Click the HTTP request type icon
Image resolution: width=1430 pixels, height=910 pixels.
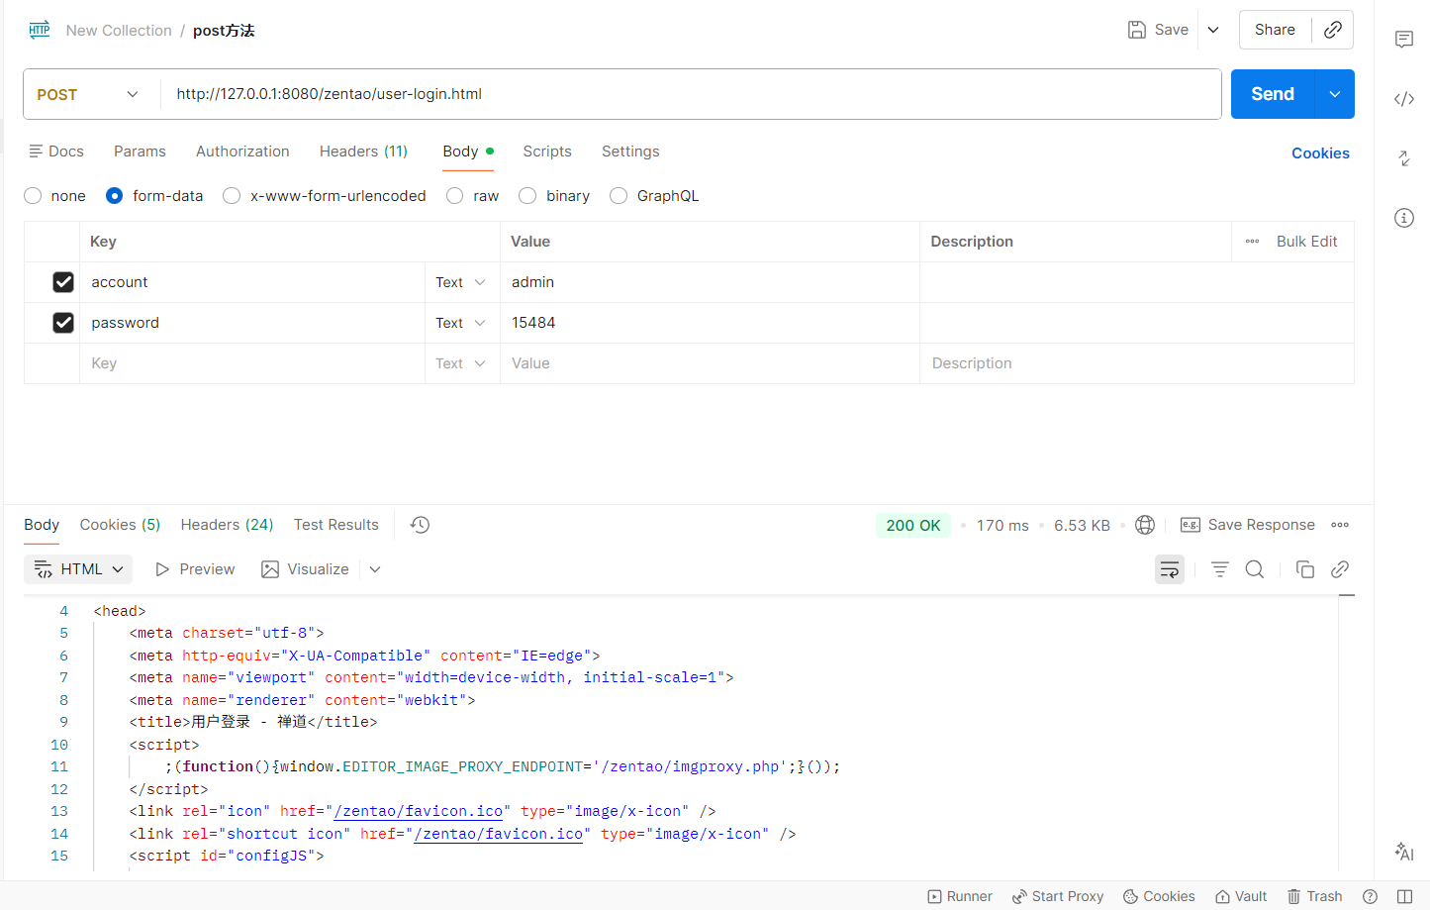[40, 30]
